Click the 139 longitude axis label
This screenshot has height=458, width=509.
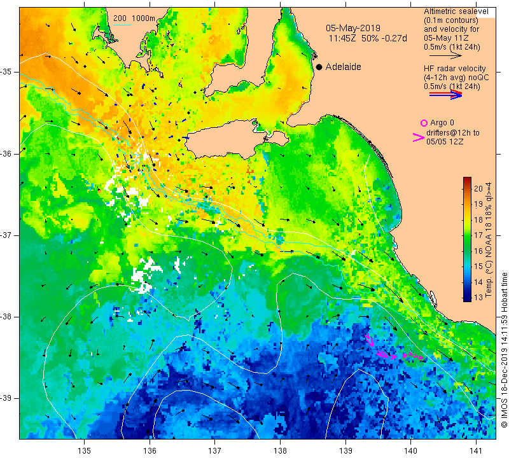[345, 450]
